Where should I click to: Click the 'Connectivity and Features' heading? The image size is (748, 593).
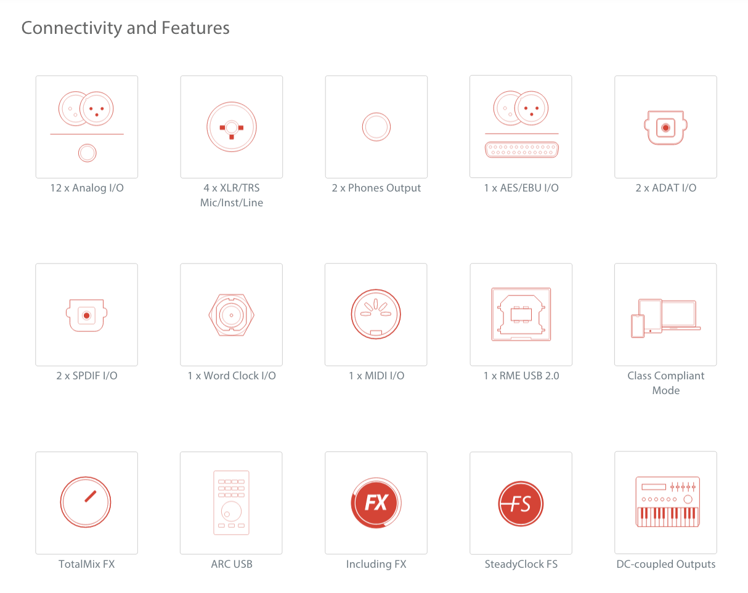(x=126, y=28)
